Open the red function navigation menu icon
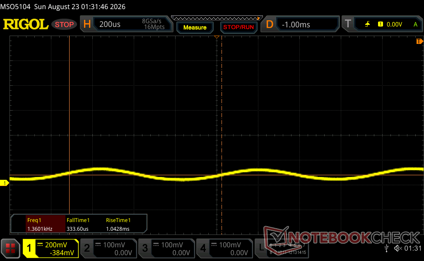This screenshot has height=261, width=424. (10, 248)
